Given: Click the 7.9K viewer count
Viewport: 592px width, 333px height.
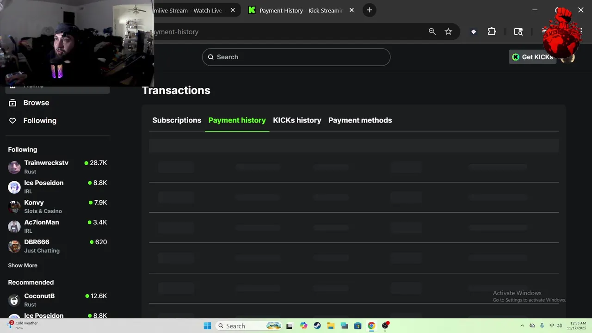Looking at the screenshot, I should pyautogui.click(x=100, y=203).
